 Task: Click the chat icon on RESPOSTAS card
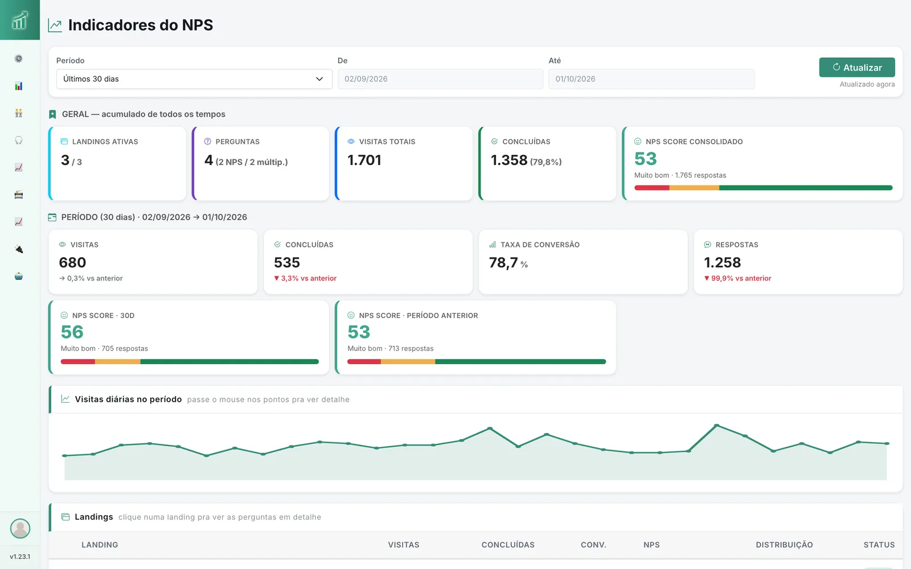(x=708, y=245)
